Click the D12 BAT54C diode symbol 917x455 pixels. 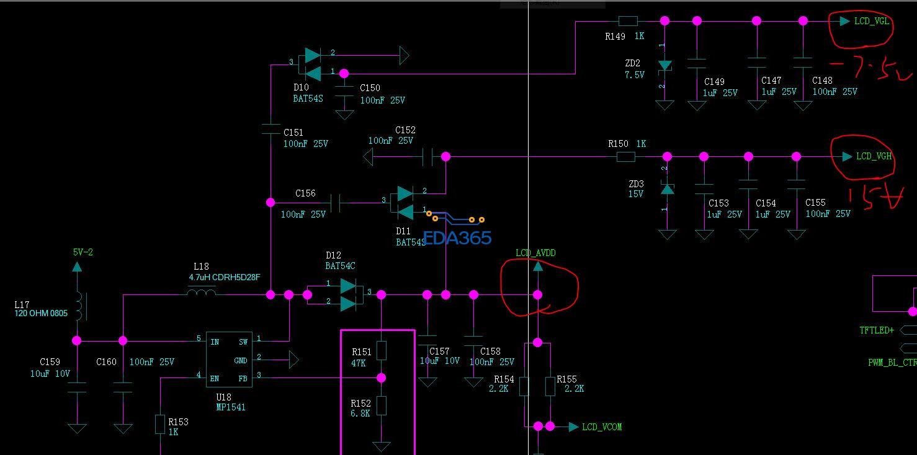pyautogui.click(x=349, y=294)
